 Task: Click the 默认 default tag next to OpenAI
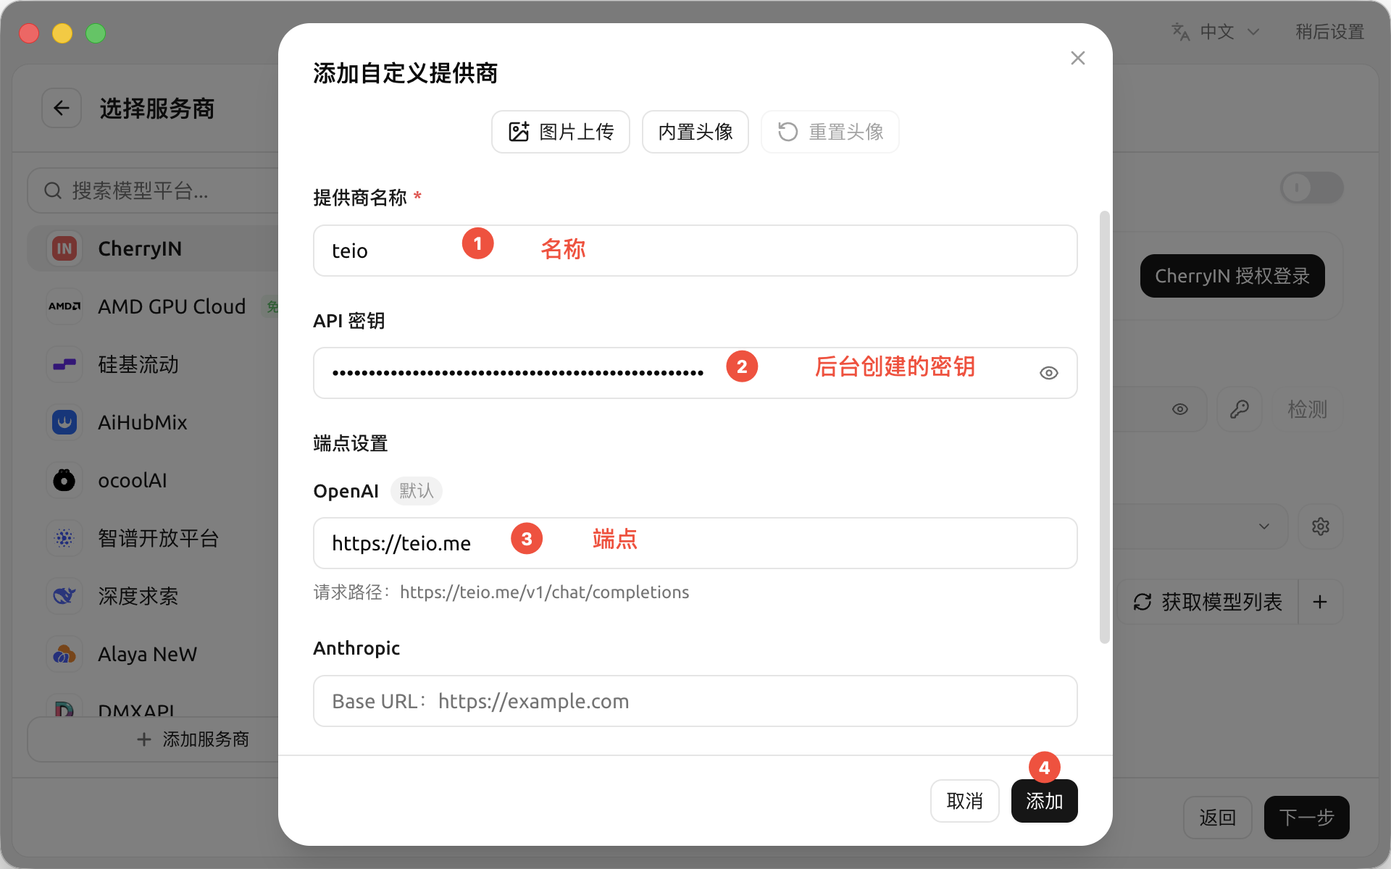(x=416, y=491)
